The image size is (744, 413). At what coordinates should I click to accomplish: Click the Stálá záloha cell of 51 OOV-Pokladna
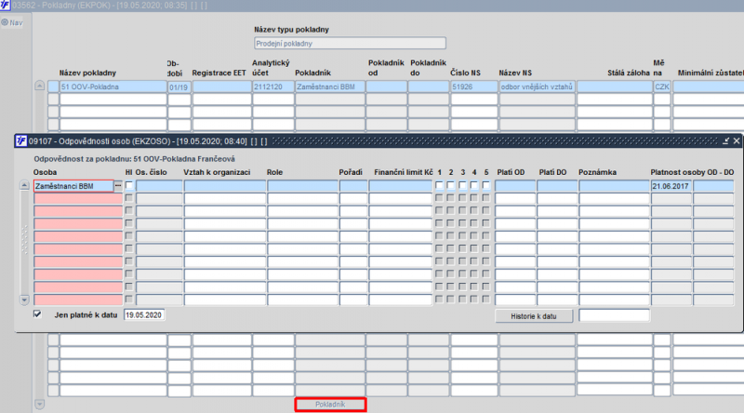[615, 87]
